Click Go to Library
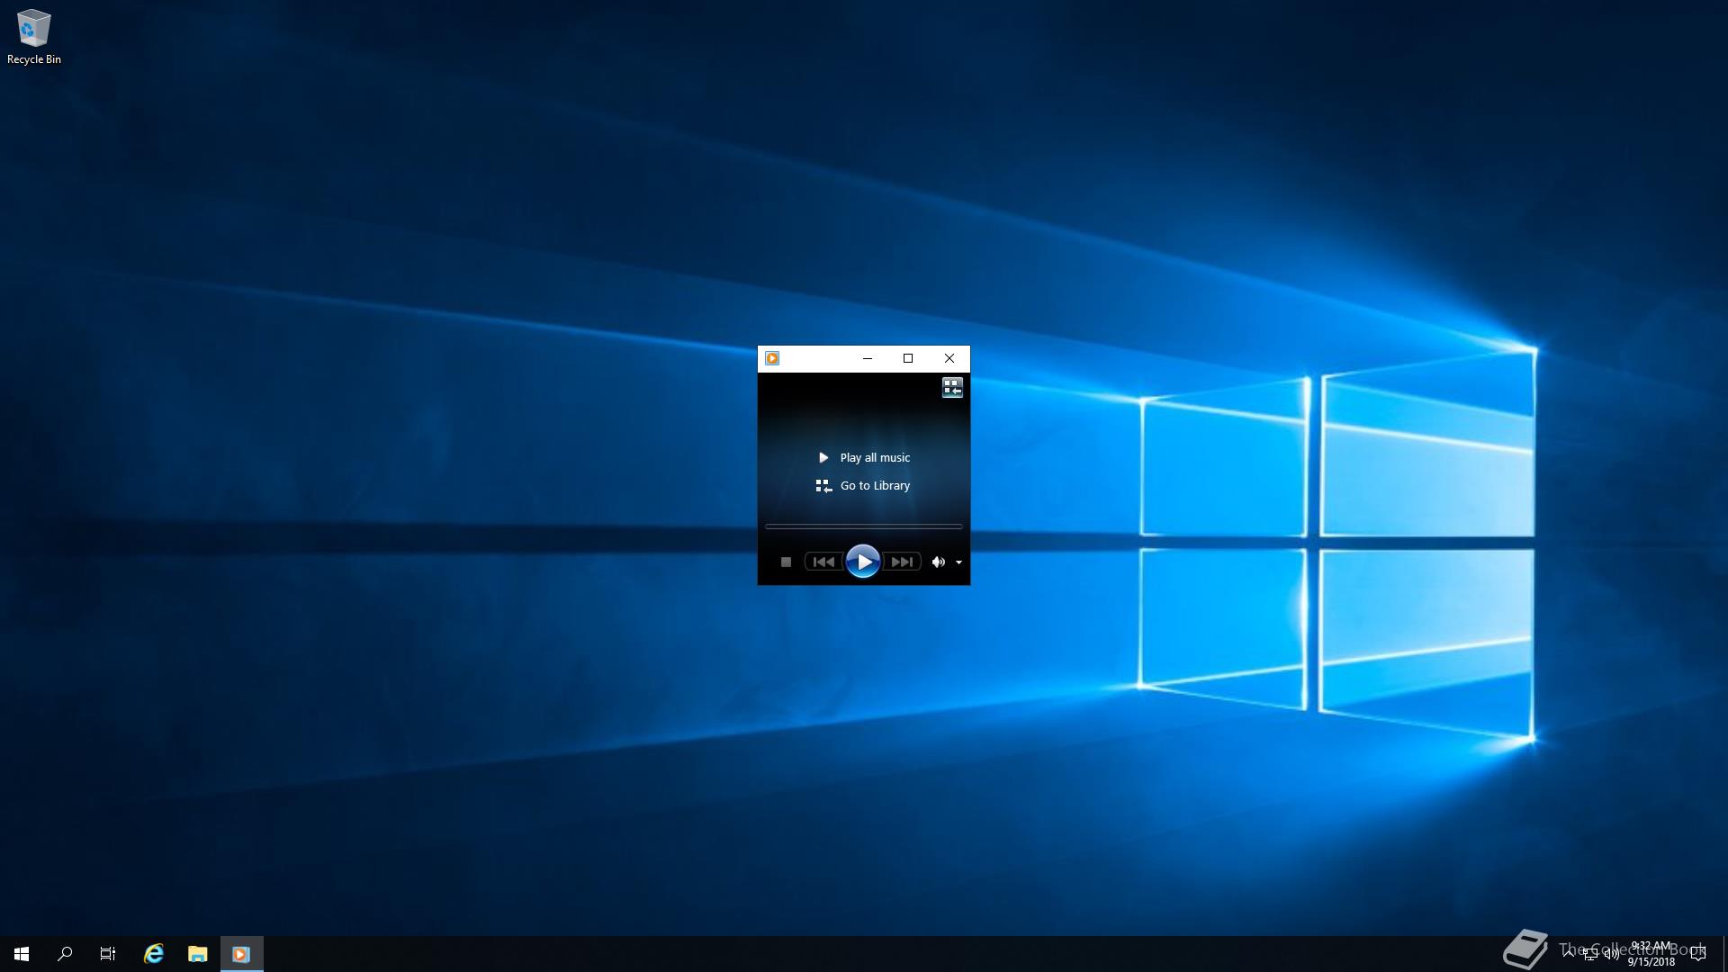Screen dimensions: 1728x972 863,486
